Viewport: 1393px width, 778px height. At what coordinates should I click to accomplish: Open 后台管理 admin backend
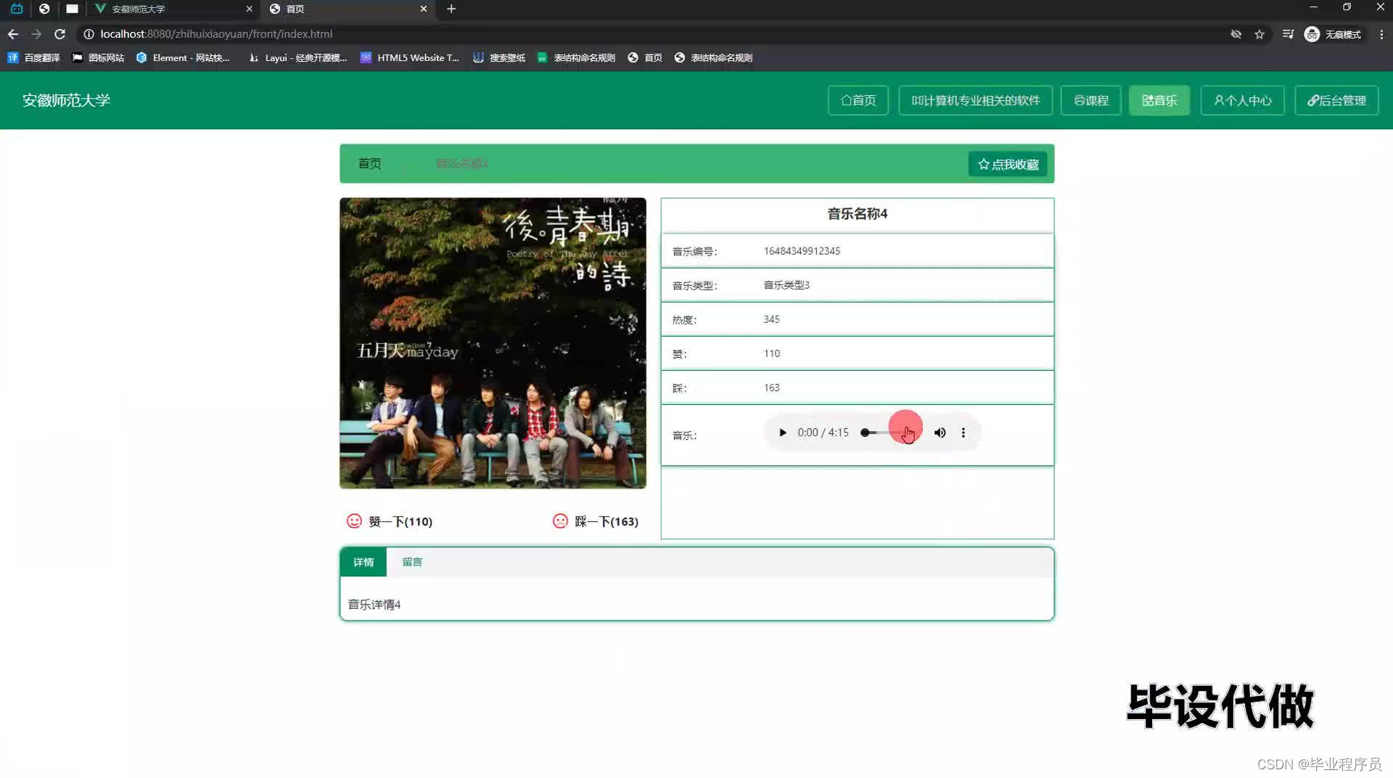pos(1336,100)
